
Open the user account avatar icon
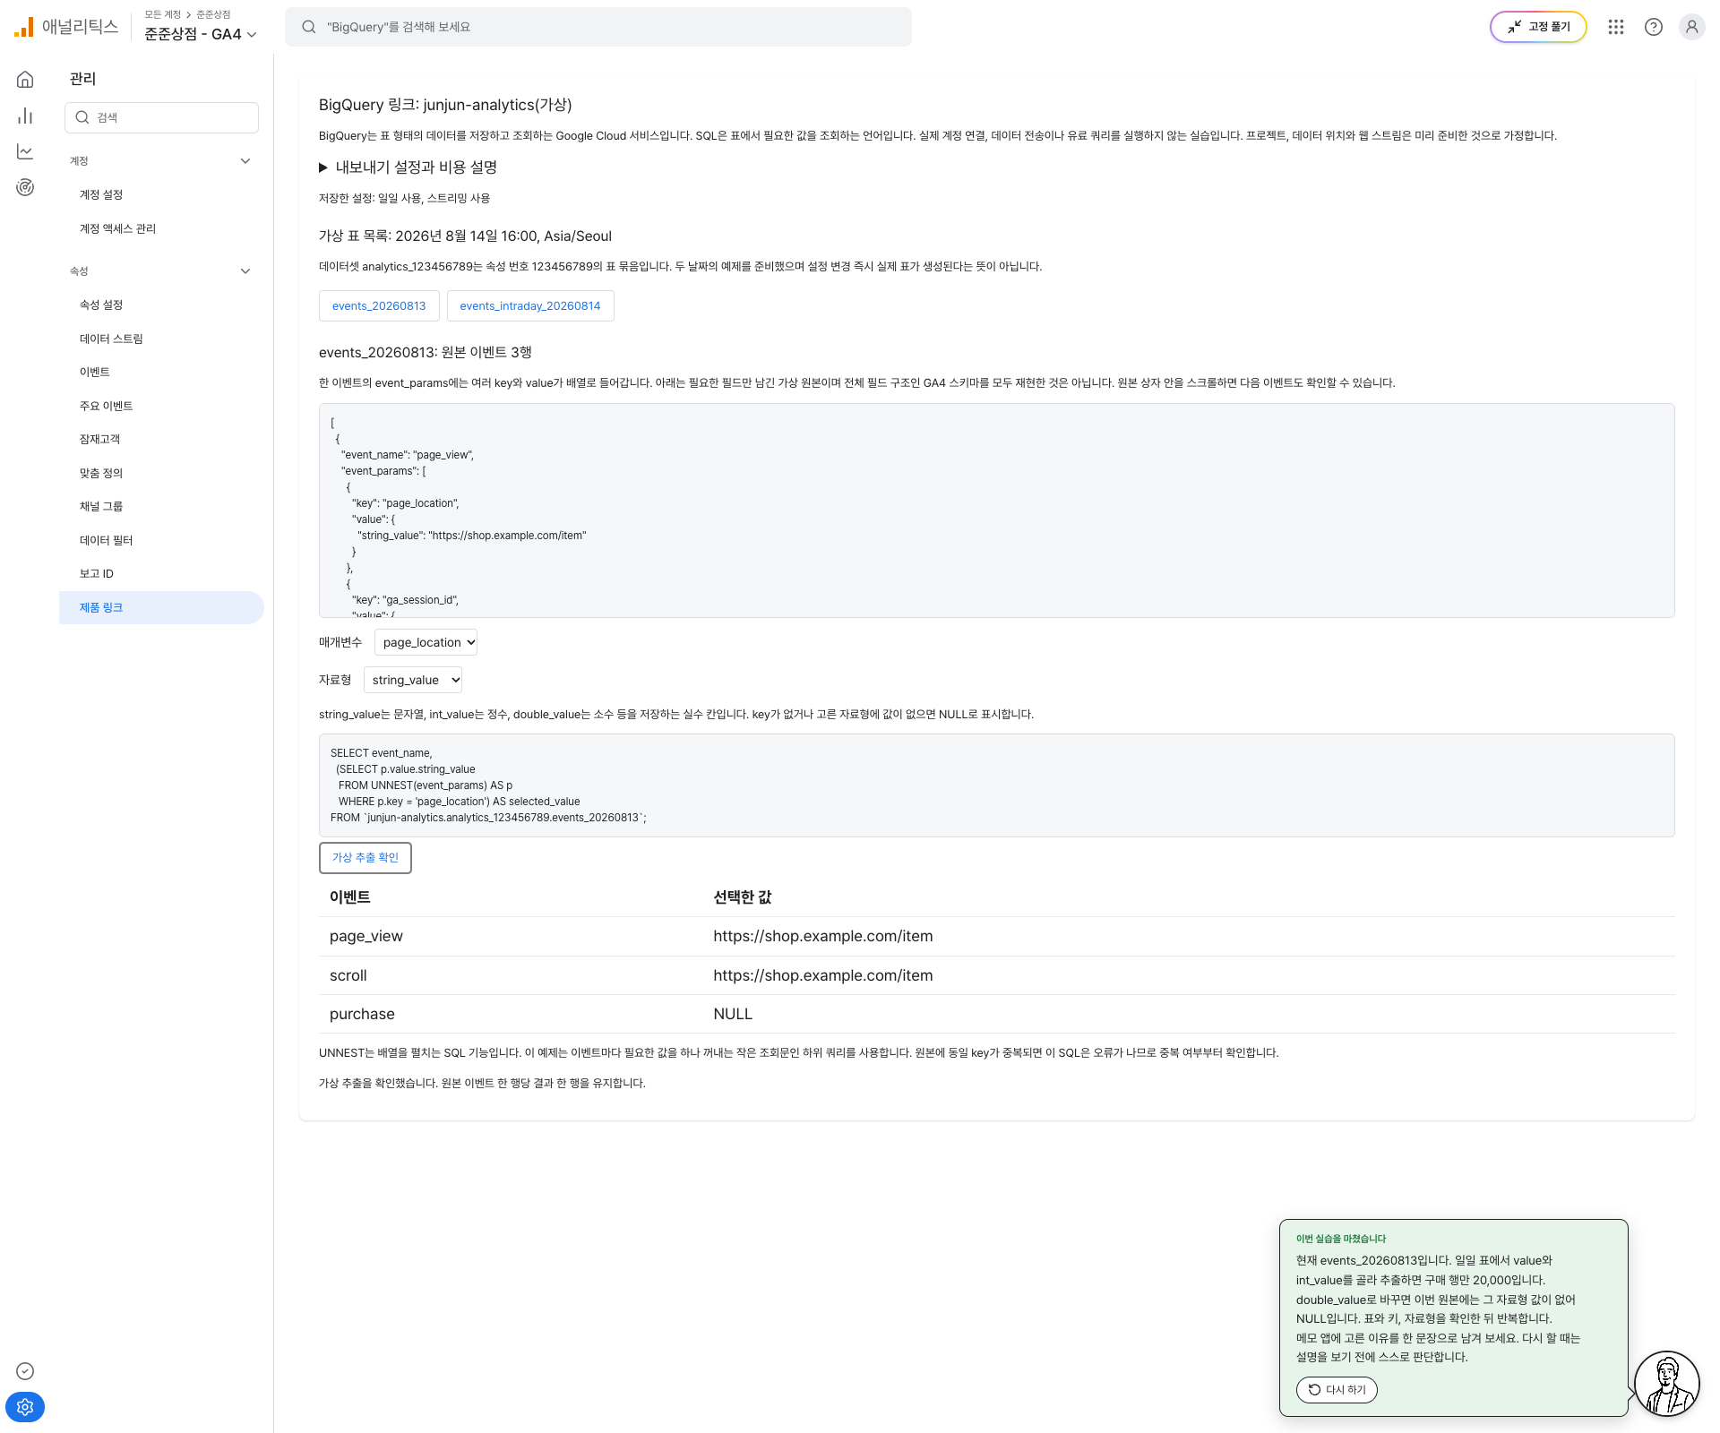tap(1691, 27)
